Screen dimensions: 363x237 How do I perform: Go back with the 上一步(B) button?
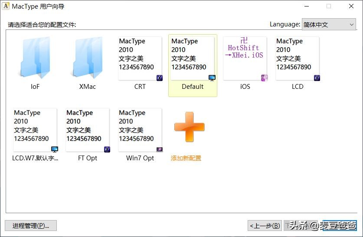point(265,226)
